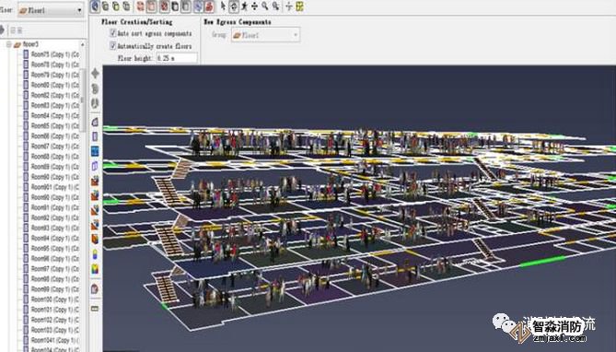
Task: Select the four-arrow pan view tool
Action: click(254, 6)
